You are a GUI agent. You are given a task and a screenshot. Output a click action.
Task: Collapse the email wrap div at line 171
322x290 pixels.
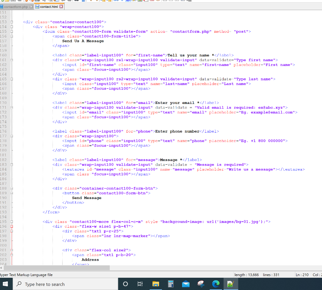point(12,108)
